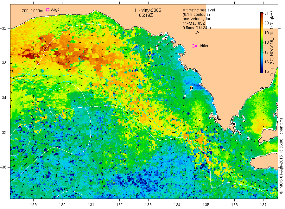Image resolution: width=285 pixels, height=209 pixels.
Task: Click the latitude label -36
Action: coord(3,167)
